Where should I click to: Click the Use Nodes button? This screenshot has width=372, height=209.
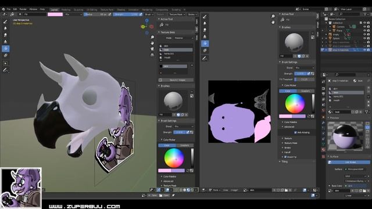349,163
